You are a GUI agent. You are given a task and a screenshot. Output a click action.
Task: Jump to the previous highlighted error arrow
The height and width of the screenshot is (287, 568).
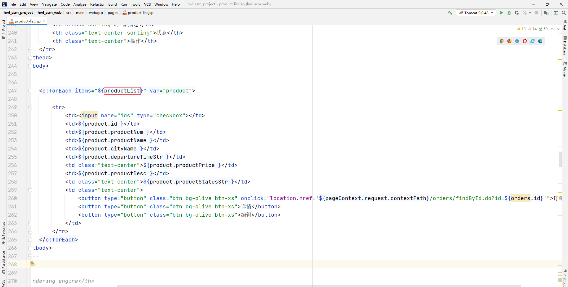pyautogui.click(x=552, y=29)
